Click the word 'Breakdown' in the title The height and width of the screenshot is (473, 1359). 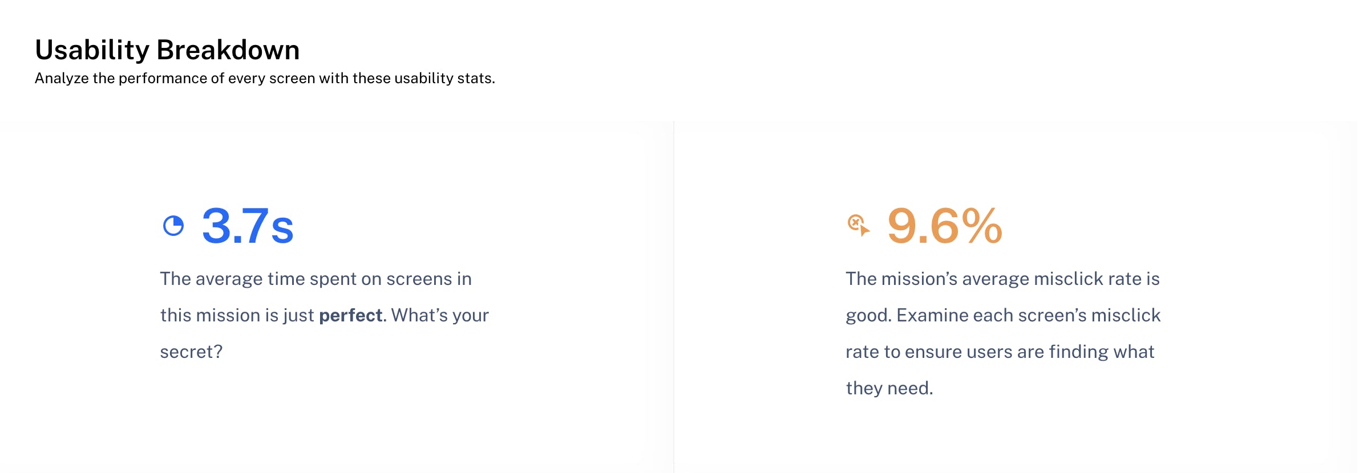click(228, 50)
